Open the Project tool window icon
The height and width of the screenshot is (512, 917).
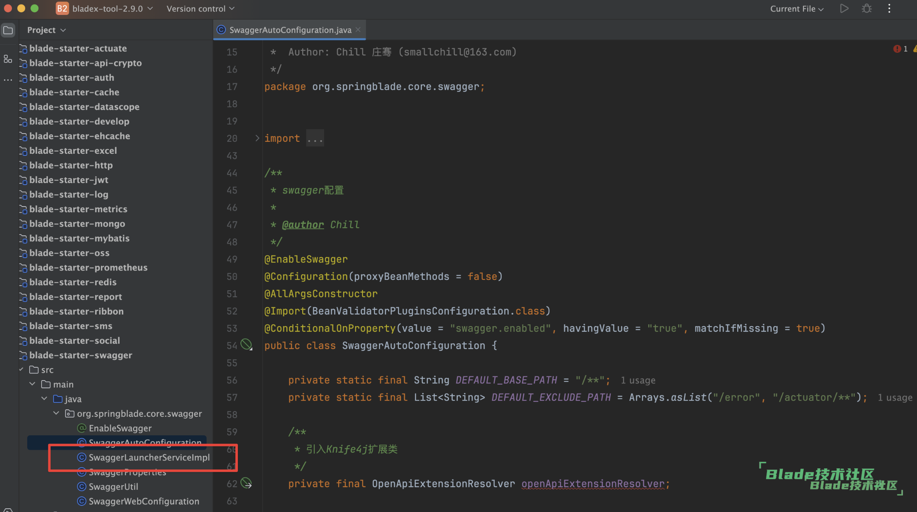[8, 30]
